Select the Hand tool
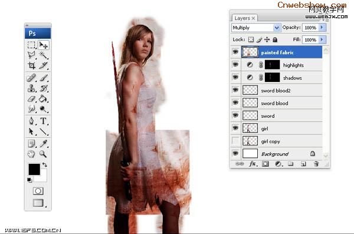The width and height of the screenshot is (354, 234). (31, 154)
